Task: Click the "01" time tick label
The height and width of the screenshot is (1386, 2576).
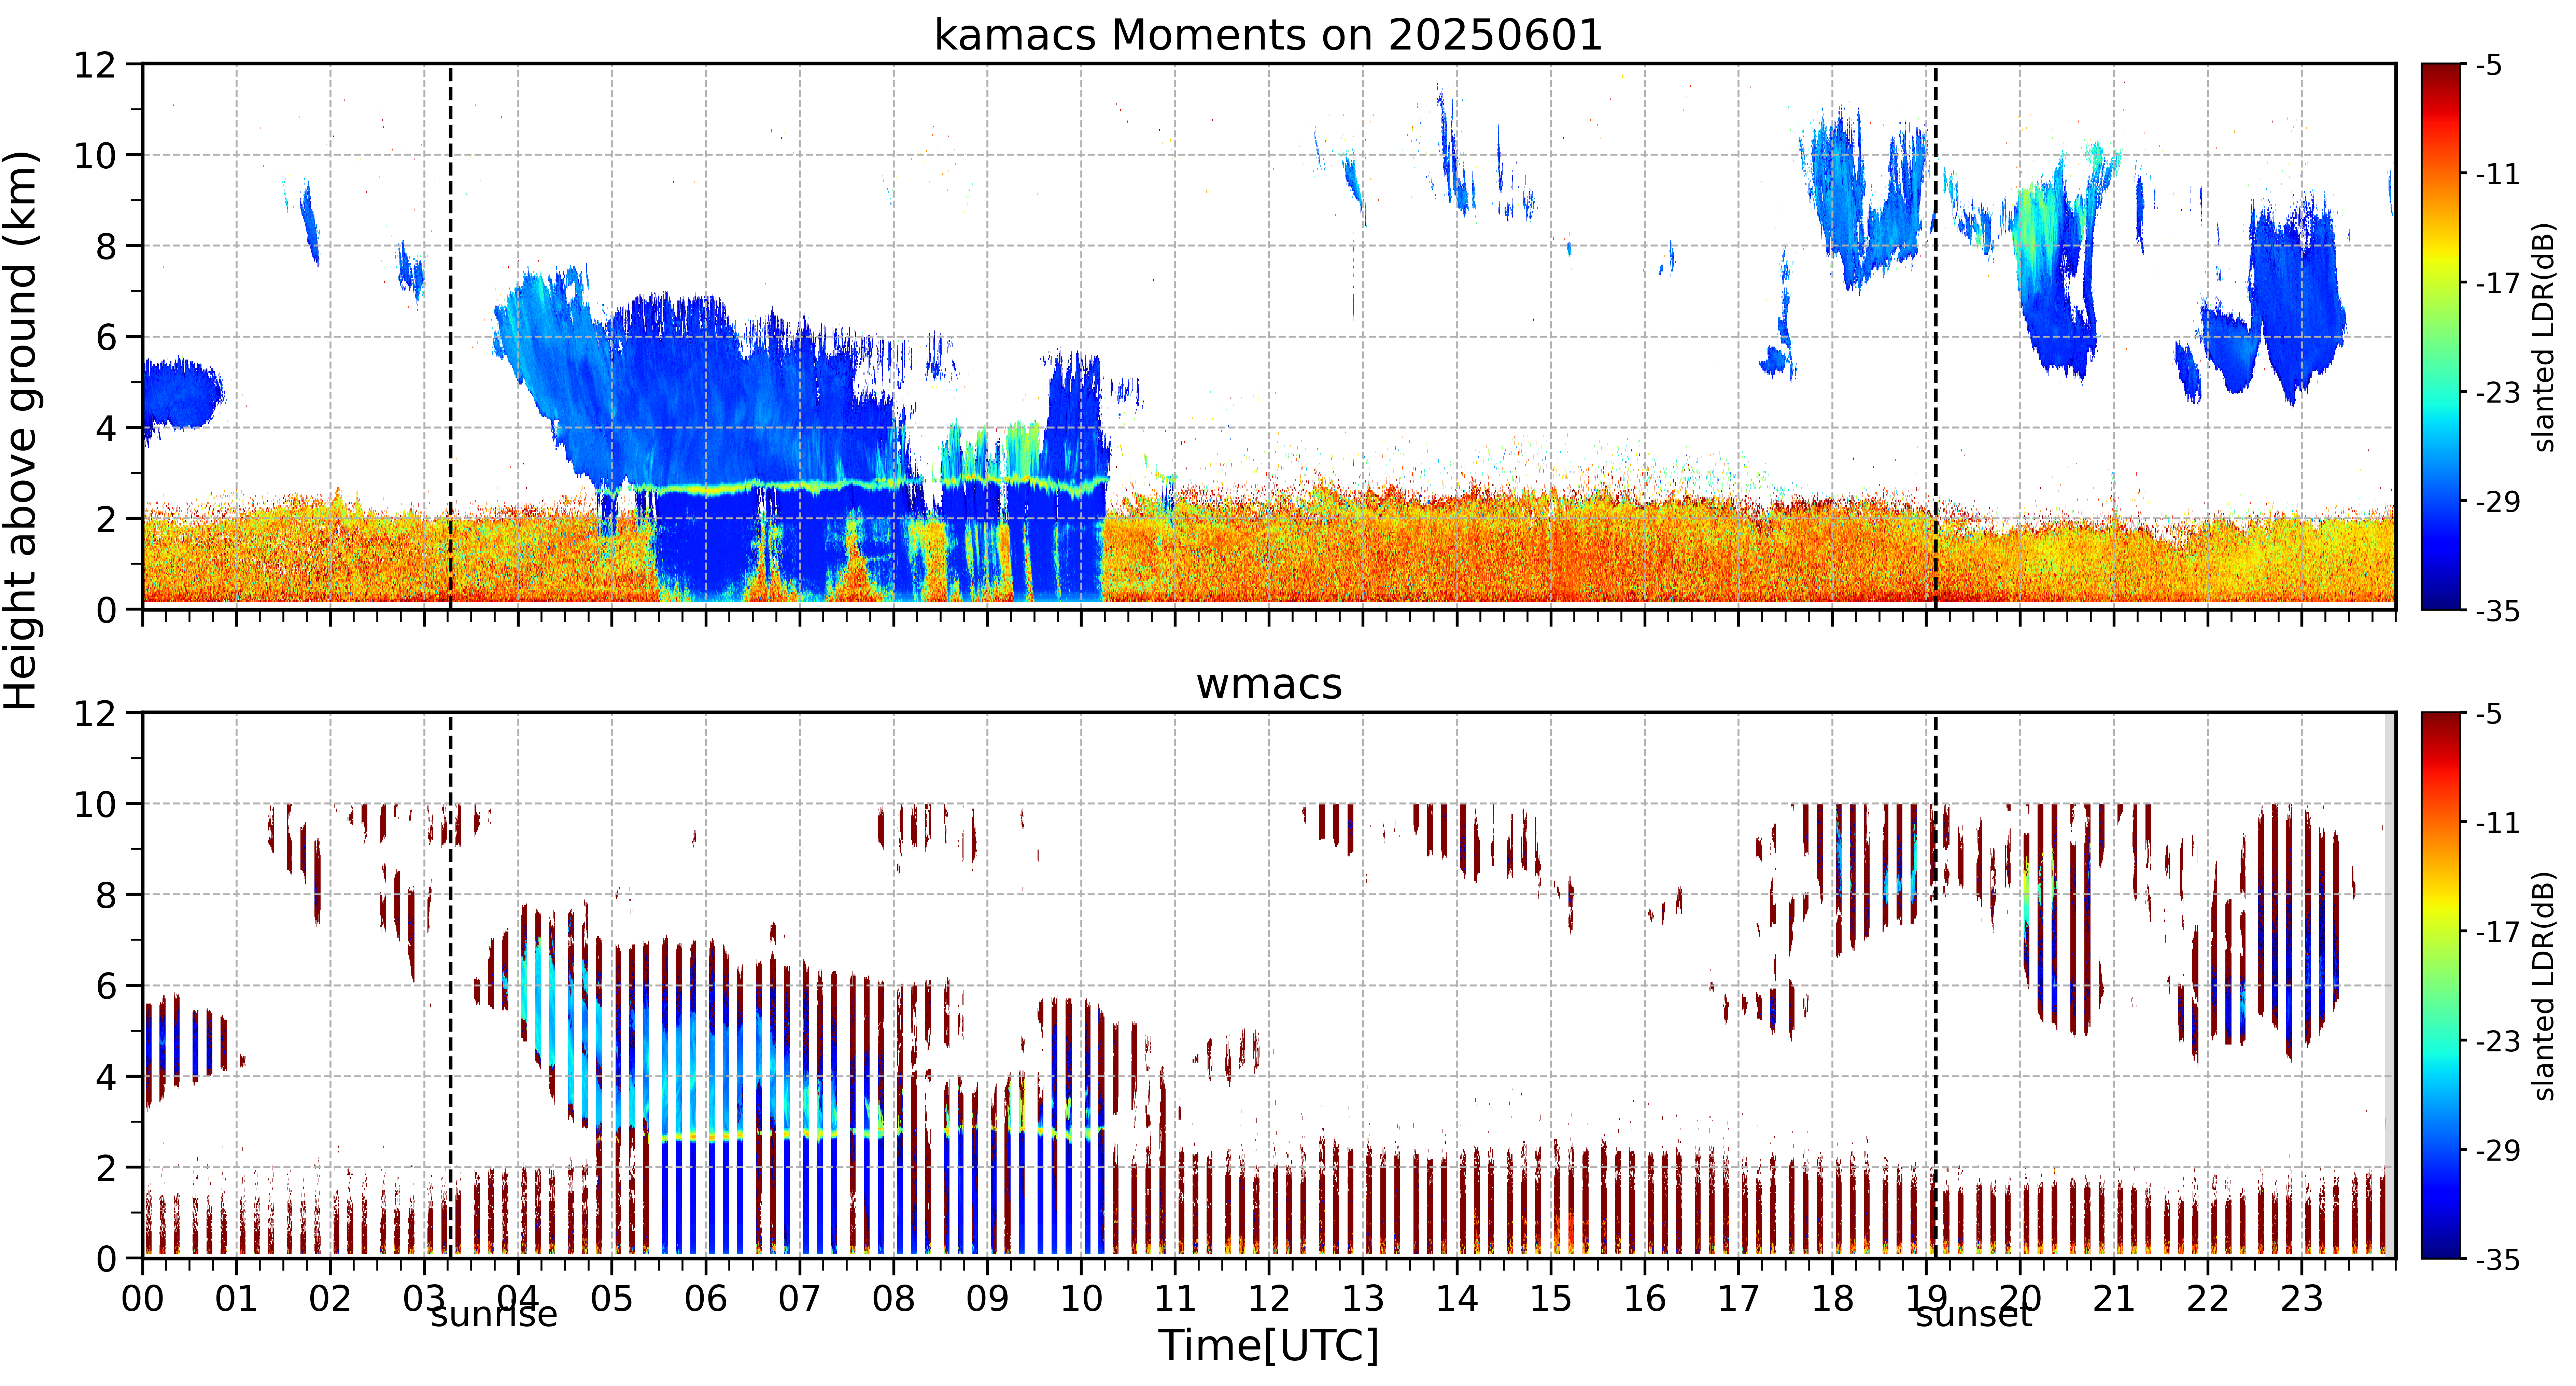Action: coord(236,1299)
